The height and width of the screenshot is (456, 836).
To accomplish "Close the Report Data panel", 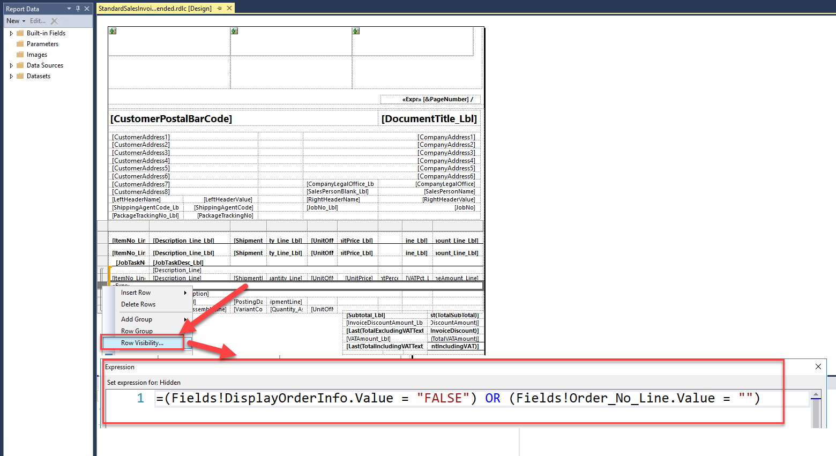I will [x=87, y=9].
